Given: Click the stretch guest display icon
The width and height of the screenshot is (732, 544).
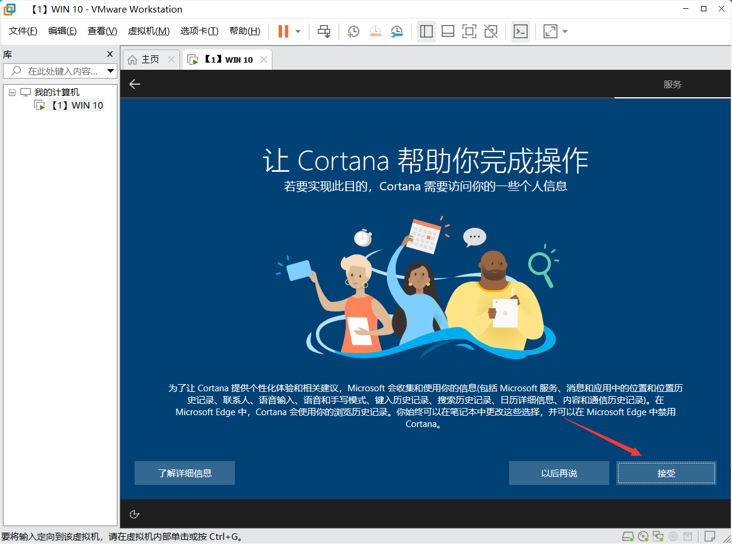Looking at the screenshot, I should [550, 31].
